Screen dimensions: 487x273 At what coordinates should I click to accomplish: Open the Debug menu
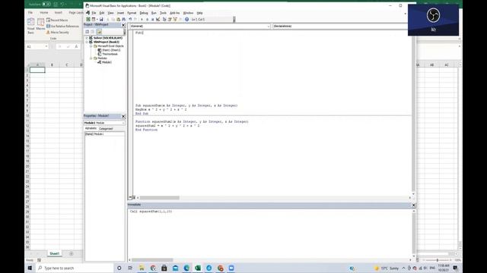[x=144, y=13]
